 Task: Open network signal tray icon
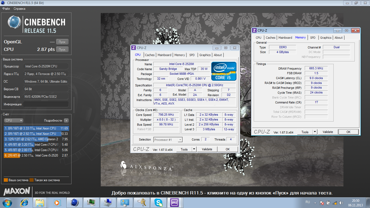point(335,203)
